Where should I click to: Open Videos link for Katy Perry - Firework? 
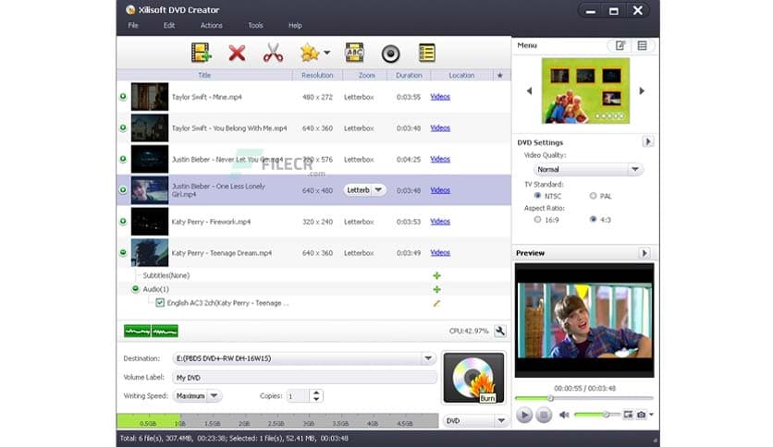tap(440, 222)
